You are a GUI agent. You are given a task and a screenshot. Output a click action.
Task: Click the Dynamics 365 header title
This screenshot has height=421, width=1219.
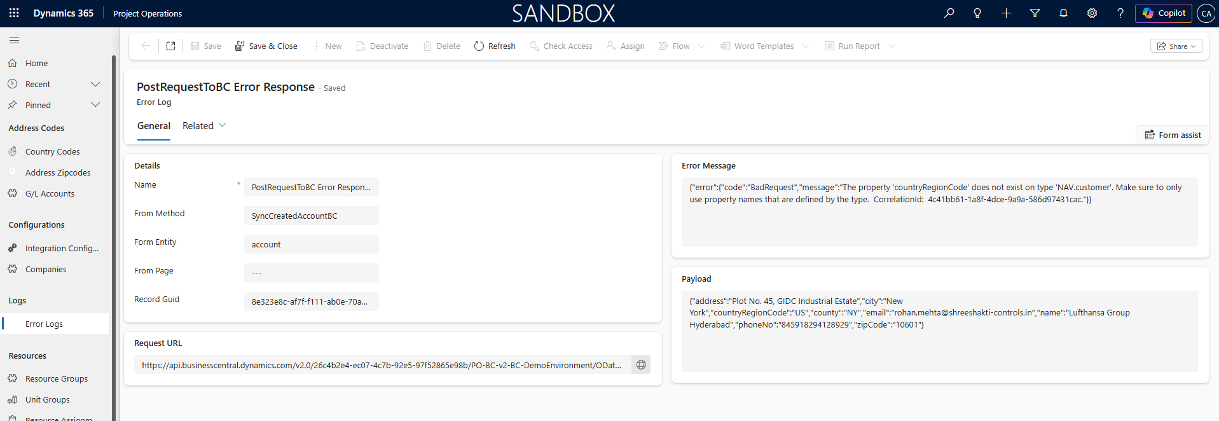click(63, 13)
